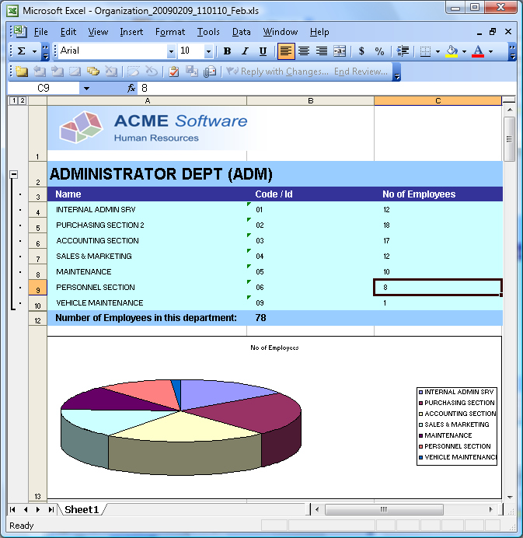Click the vertical scrollbar thumb
The height and width of the screenshot is (538, 523).
point(510,139)
